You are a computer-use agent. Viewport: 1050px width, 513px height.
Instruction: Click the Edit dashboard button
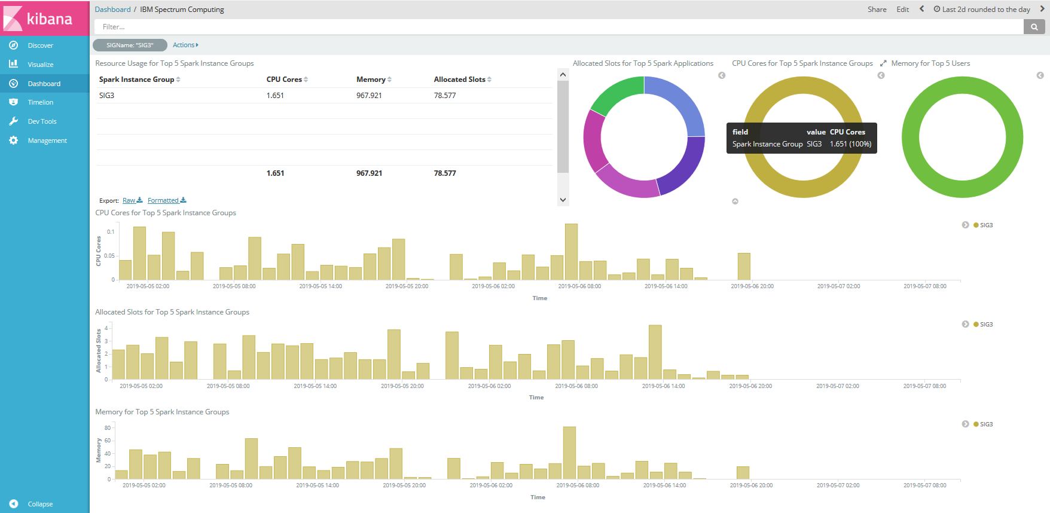902,10
